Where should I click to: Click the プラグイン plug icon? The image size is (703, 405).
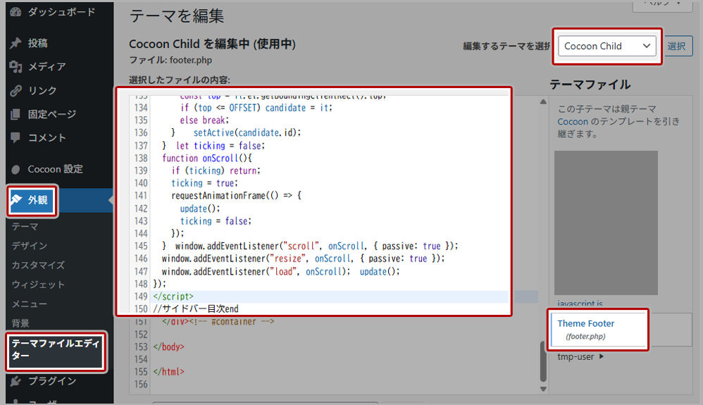pos(15,381)
